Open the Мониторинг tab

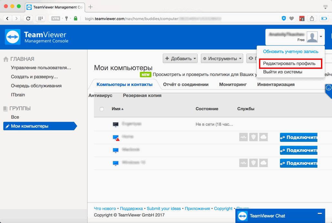click(x=233, y=84)
